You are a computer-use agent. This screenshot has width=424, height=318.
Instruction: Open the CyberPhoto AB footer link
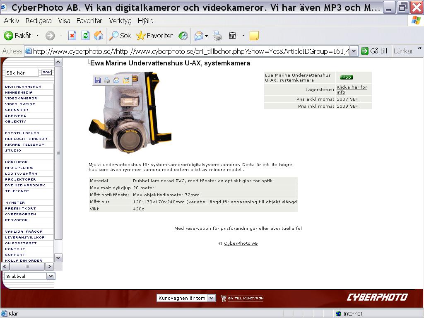click(241, 243)
